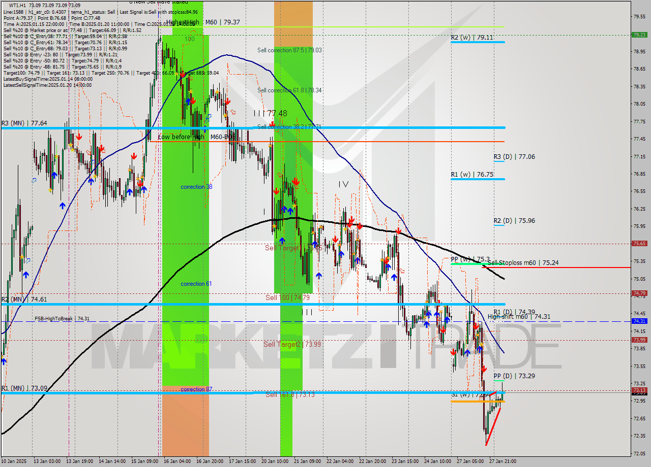This screenshot has width=651, height=467.
Task: Click the 'R3 (MN) | 77.64' resistance label
Action: point(24,123)
